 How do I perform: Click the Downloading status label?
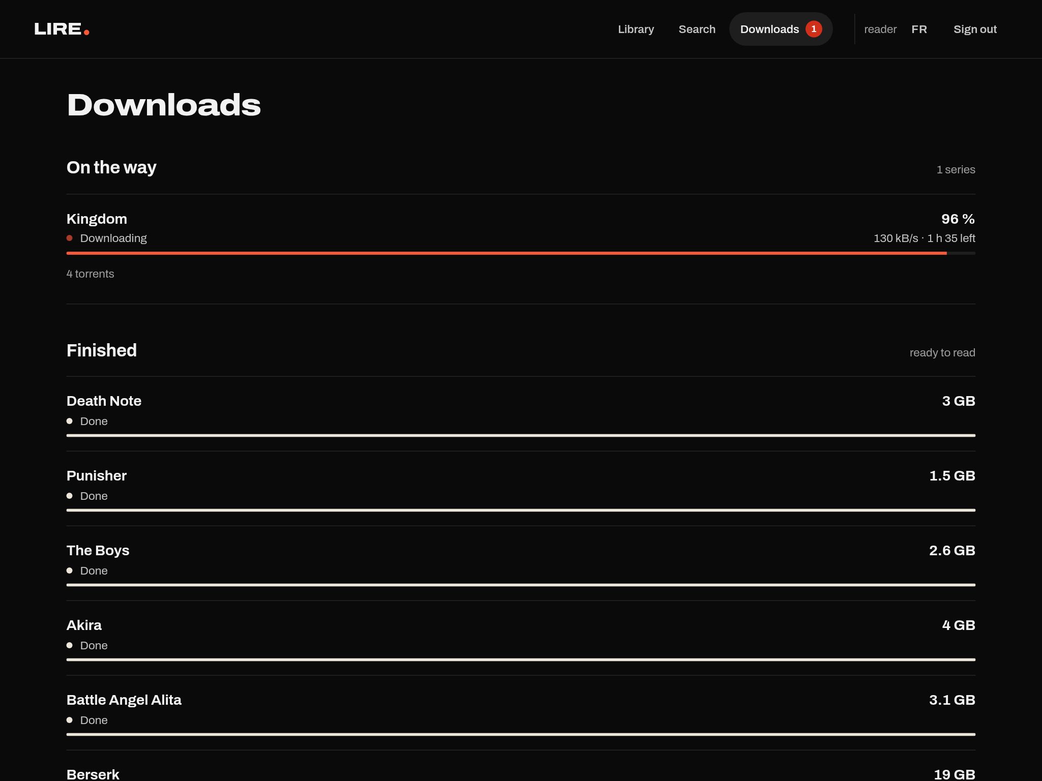pyautogui.click(x=113, y=238)
